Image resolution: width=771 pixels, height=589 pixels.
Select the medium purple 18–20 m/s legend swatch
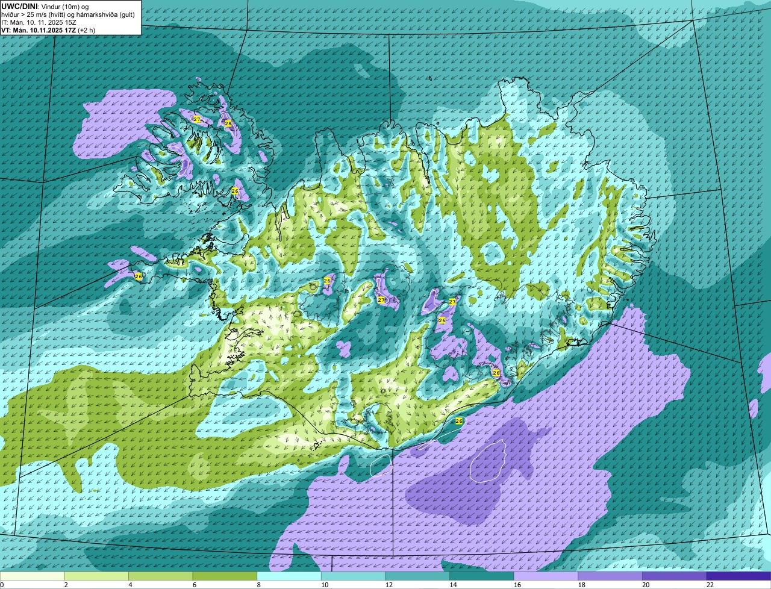(x=610, y=576)
